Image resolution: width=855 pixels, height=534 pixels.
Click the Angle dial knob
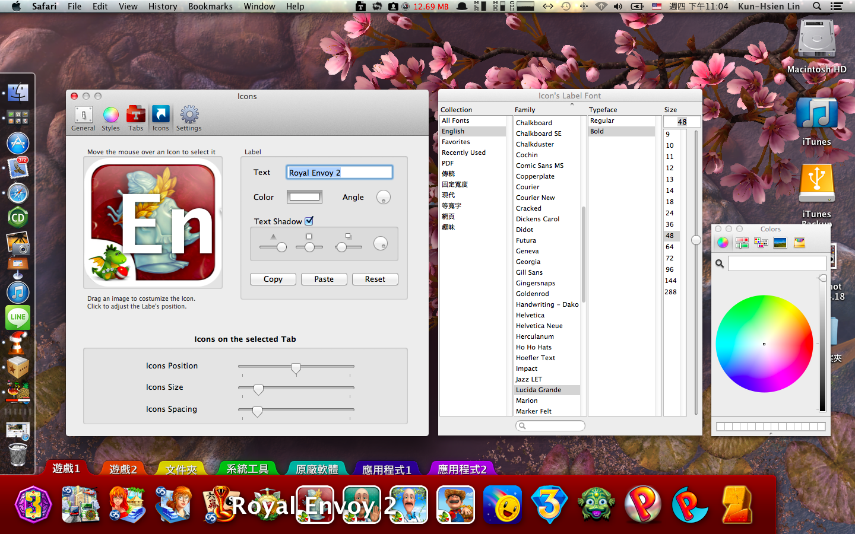tap(384, 197)
